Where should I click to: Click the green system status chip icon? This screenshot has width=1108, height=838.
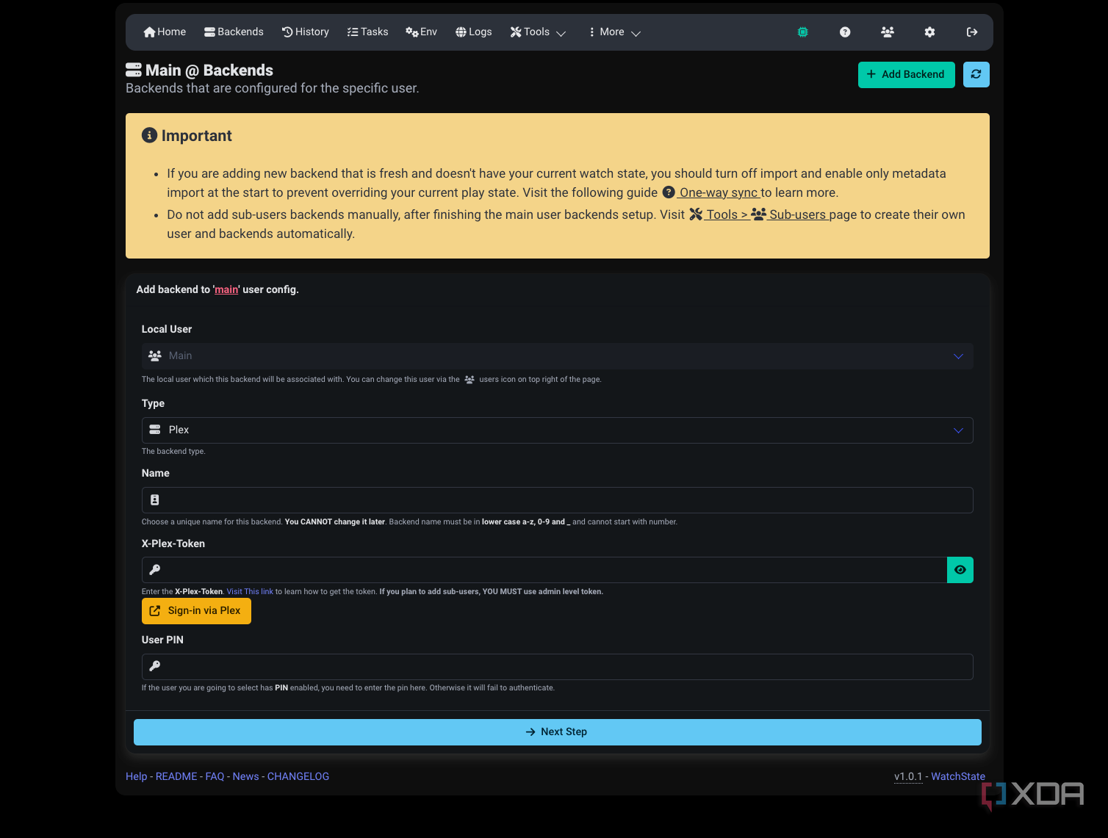tap(803, 32)
